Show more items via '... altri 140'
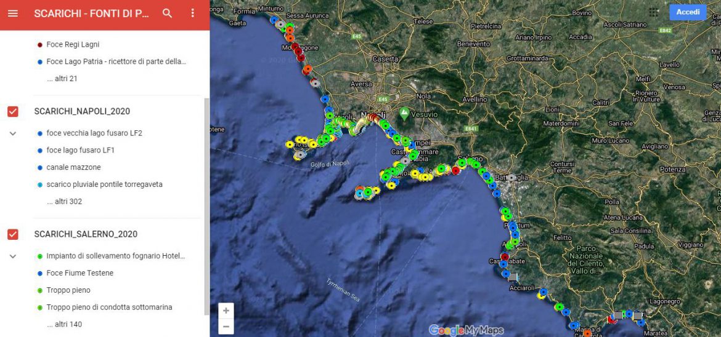 [64, 325]
